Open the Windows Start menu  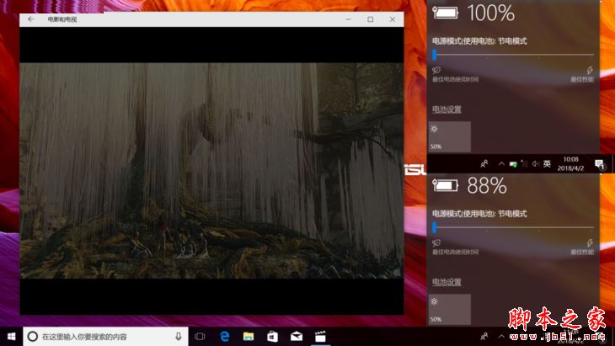click(x=11, y=337)
